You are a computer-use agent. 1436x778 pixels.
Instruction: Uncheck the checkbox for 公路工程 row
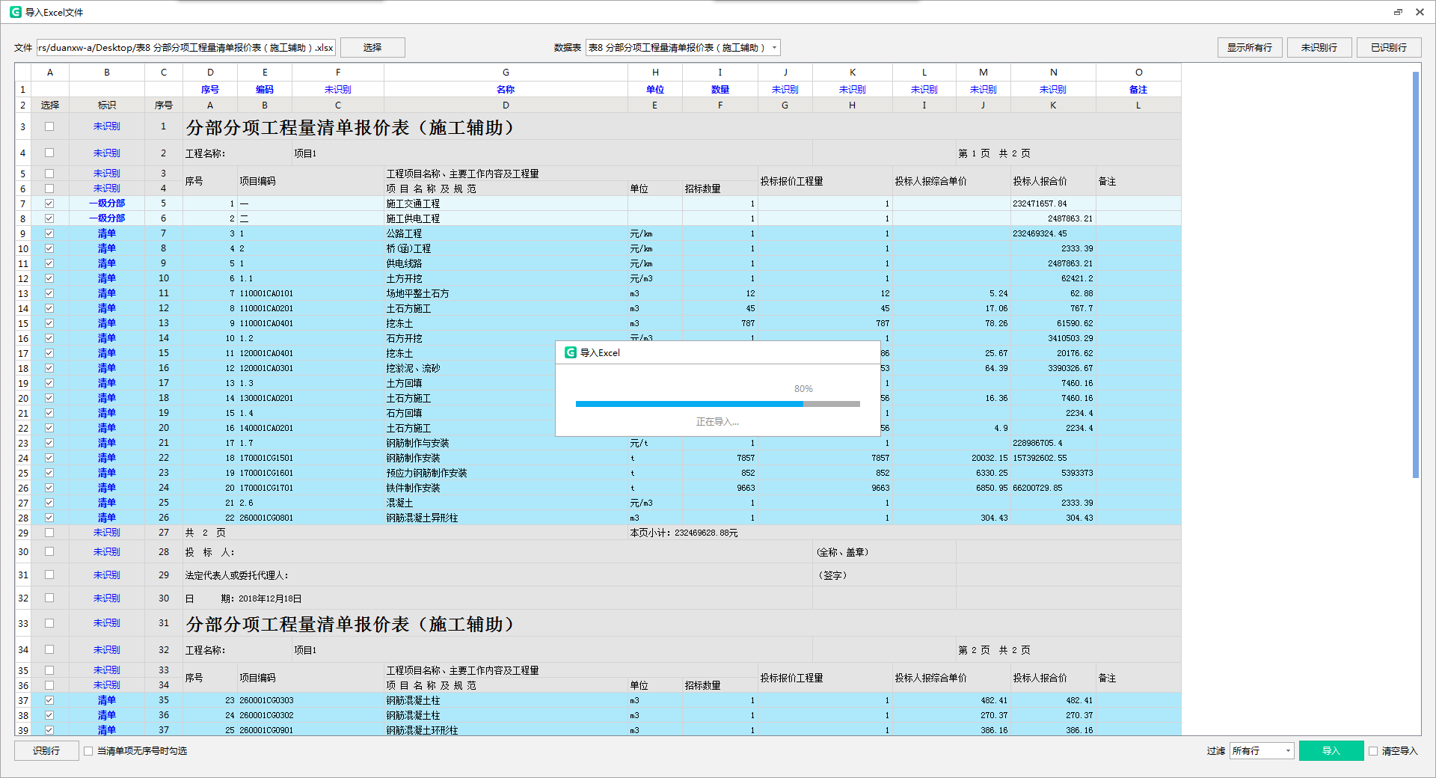tap(49, 233)
